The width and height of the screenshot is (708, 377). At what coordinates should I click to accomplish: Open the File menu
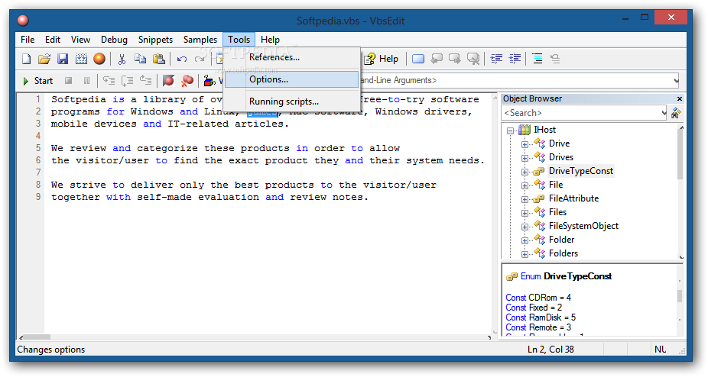click(28, 40)
